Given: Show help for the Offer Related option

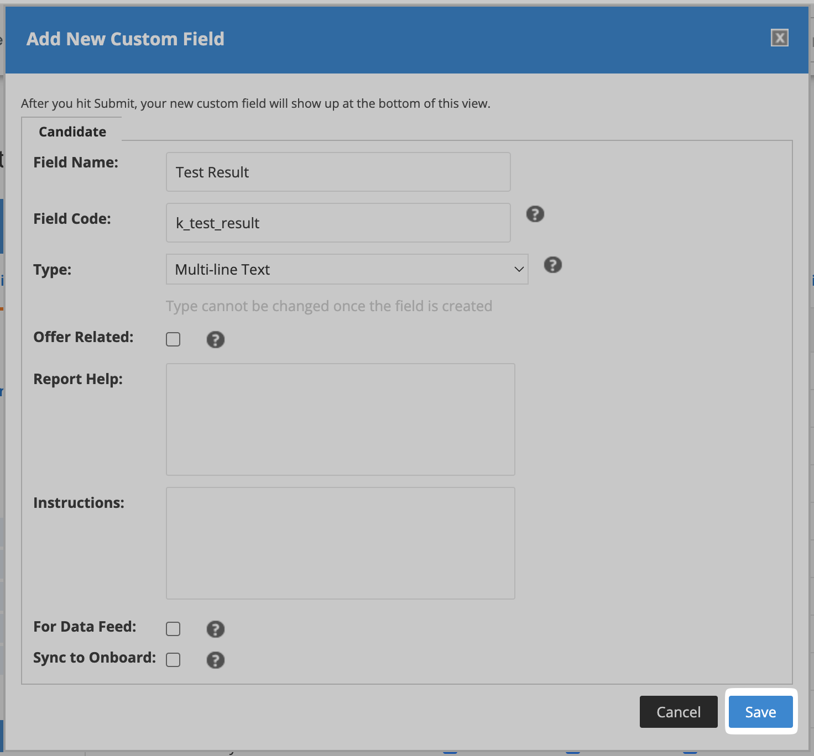Looking at the screenshot, I should tap(215, 339).
